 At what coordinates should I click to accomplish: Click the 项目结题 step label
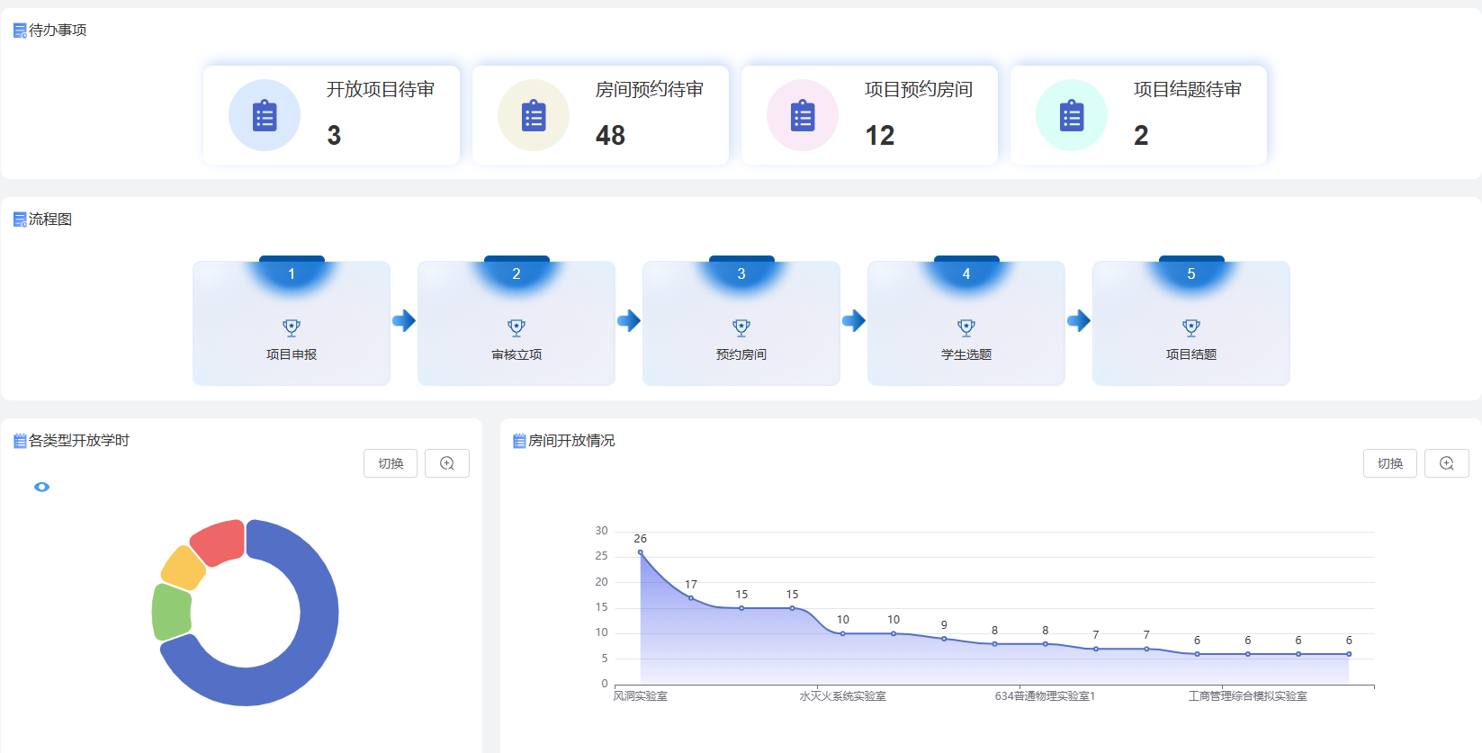(1191, 354)
